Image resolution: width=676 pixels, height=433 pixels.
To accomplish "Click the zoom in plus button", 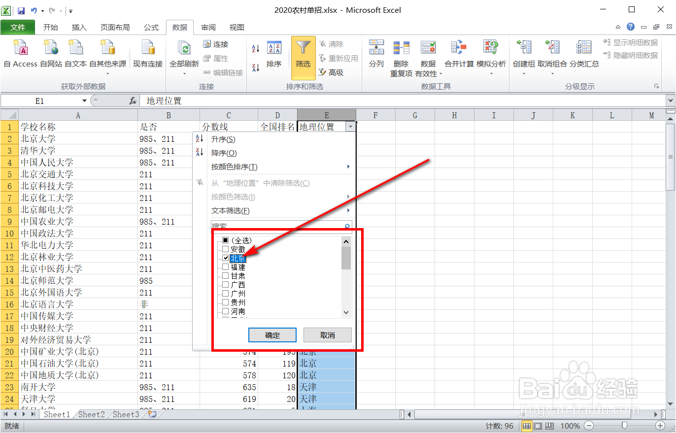I will pyautogui.click(x=660, y=426).
